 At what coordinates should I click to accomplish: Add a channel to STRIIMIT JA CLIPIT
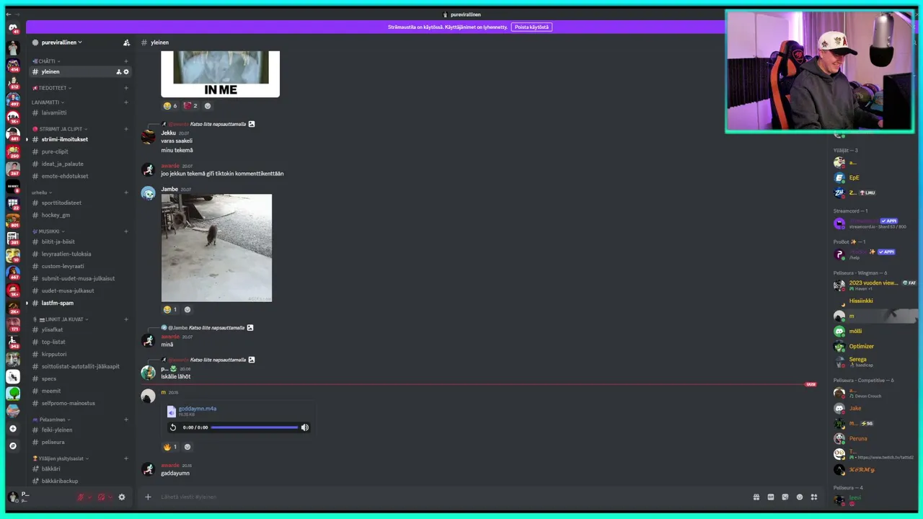(x=126, y=129)
